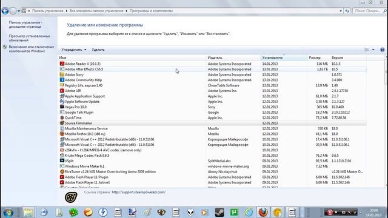Expand breadcrumb arrow after Все элементы панели управления
388x218 pixels.
coord(127,11)
